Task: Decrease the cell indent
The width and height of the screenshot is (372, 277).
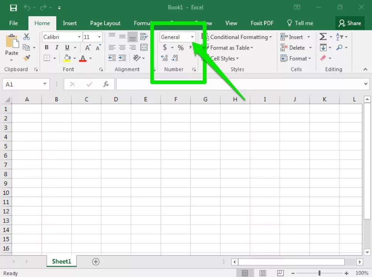Action: pyautogui.click(x=112, y=58)
